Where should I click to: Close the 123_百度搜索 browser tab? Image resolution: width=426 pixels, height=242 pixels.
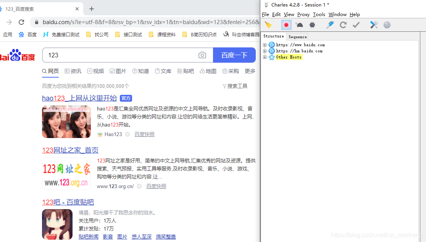point(77,9)
